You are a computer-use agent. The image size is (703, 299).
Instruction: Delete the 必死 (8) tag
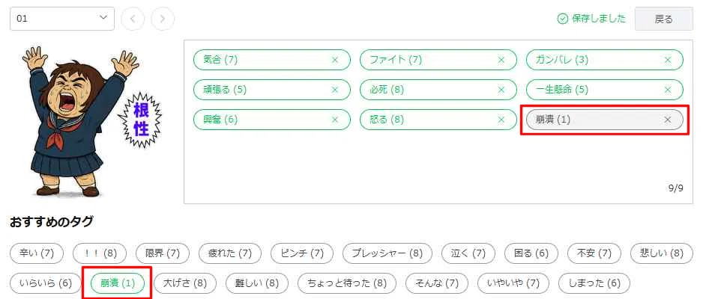[x=501, y=90]
